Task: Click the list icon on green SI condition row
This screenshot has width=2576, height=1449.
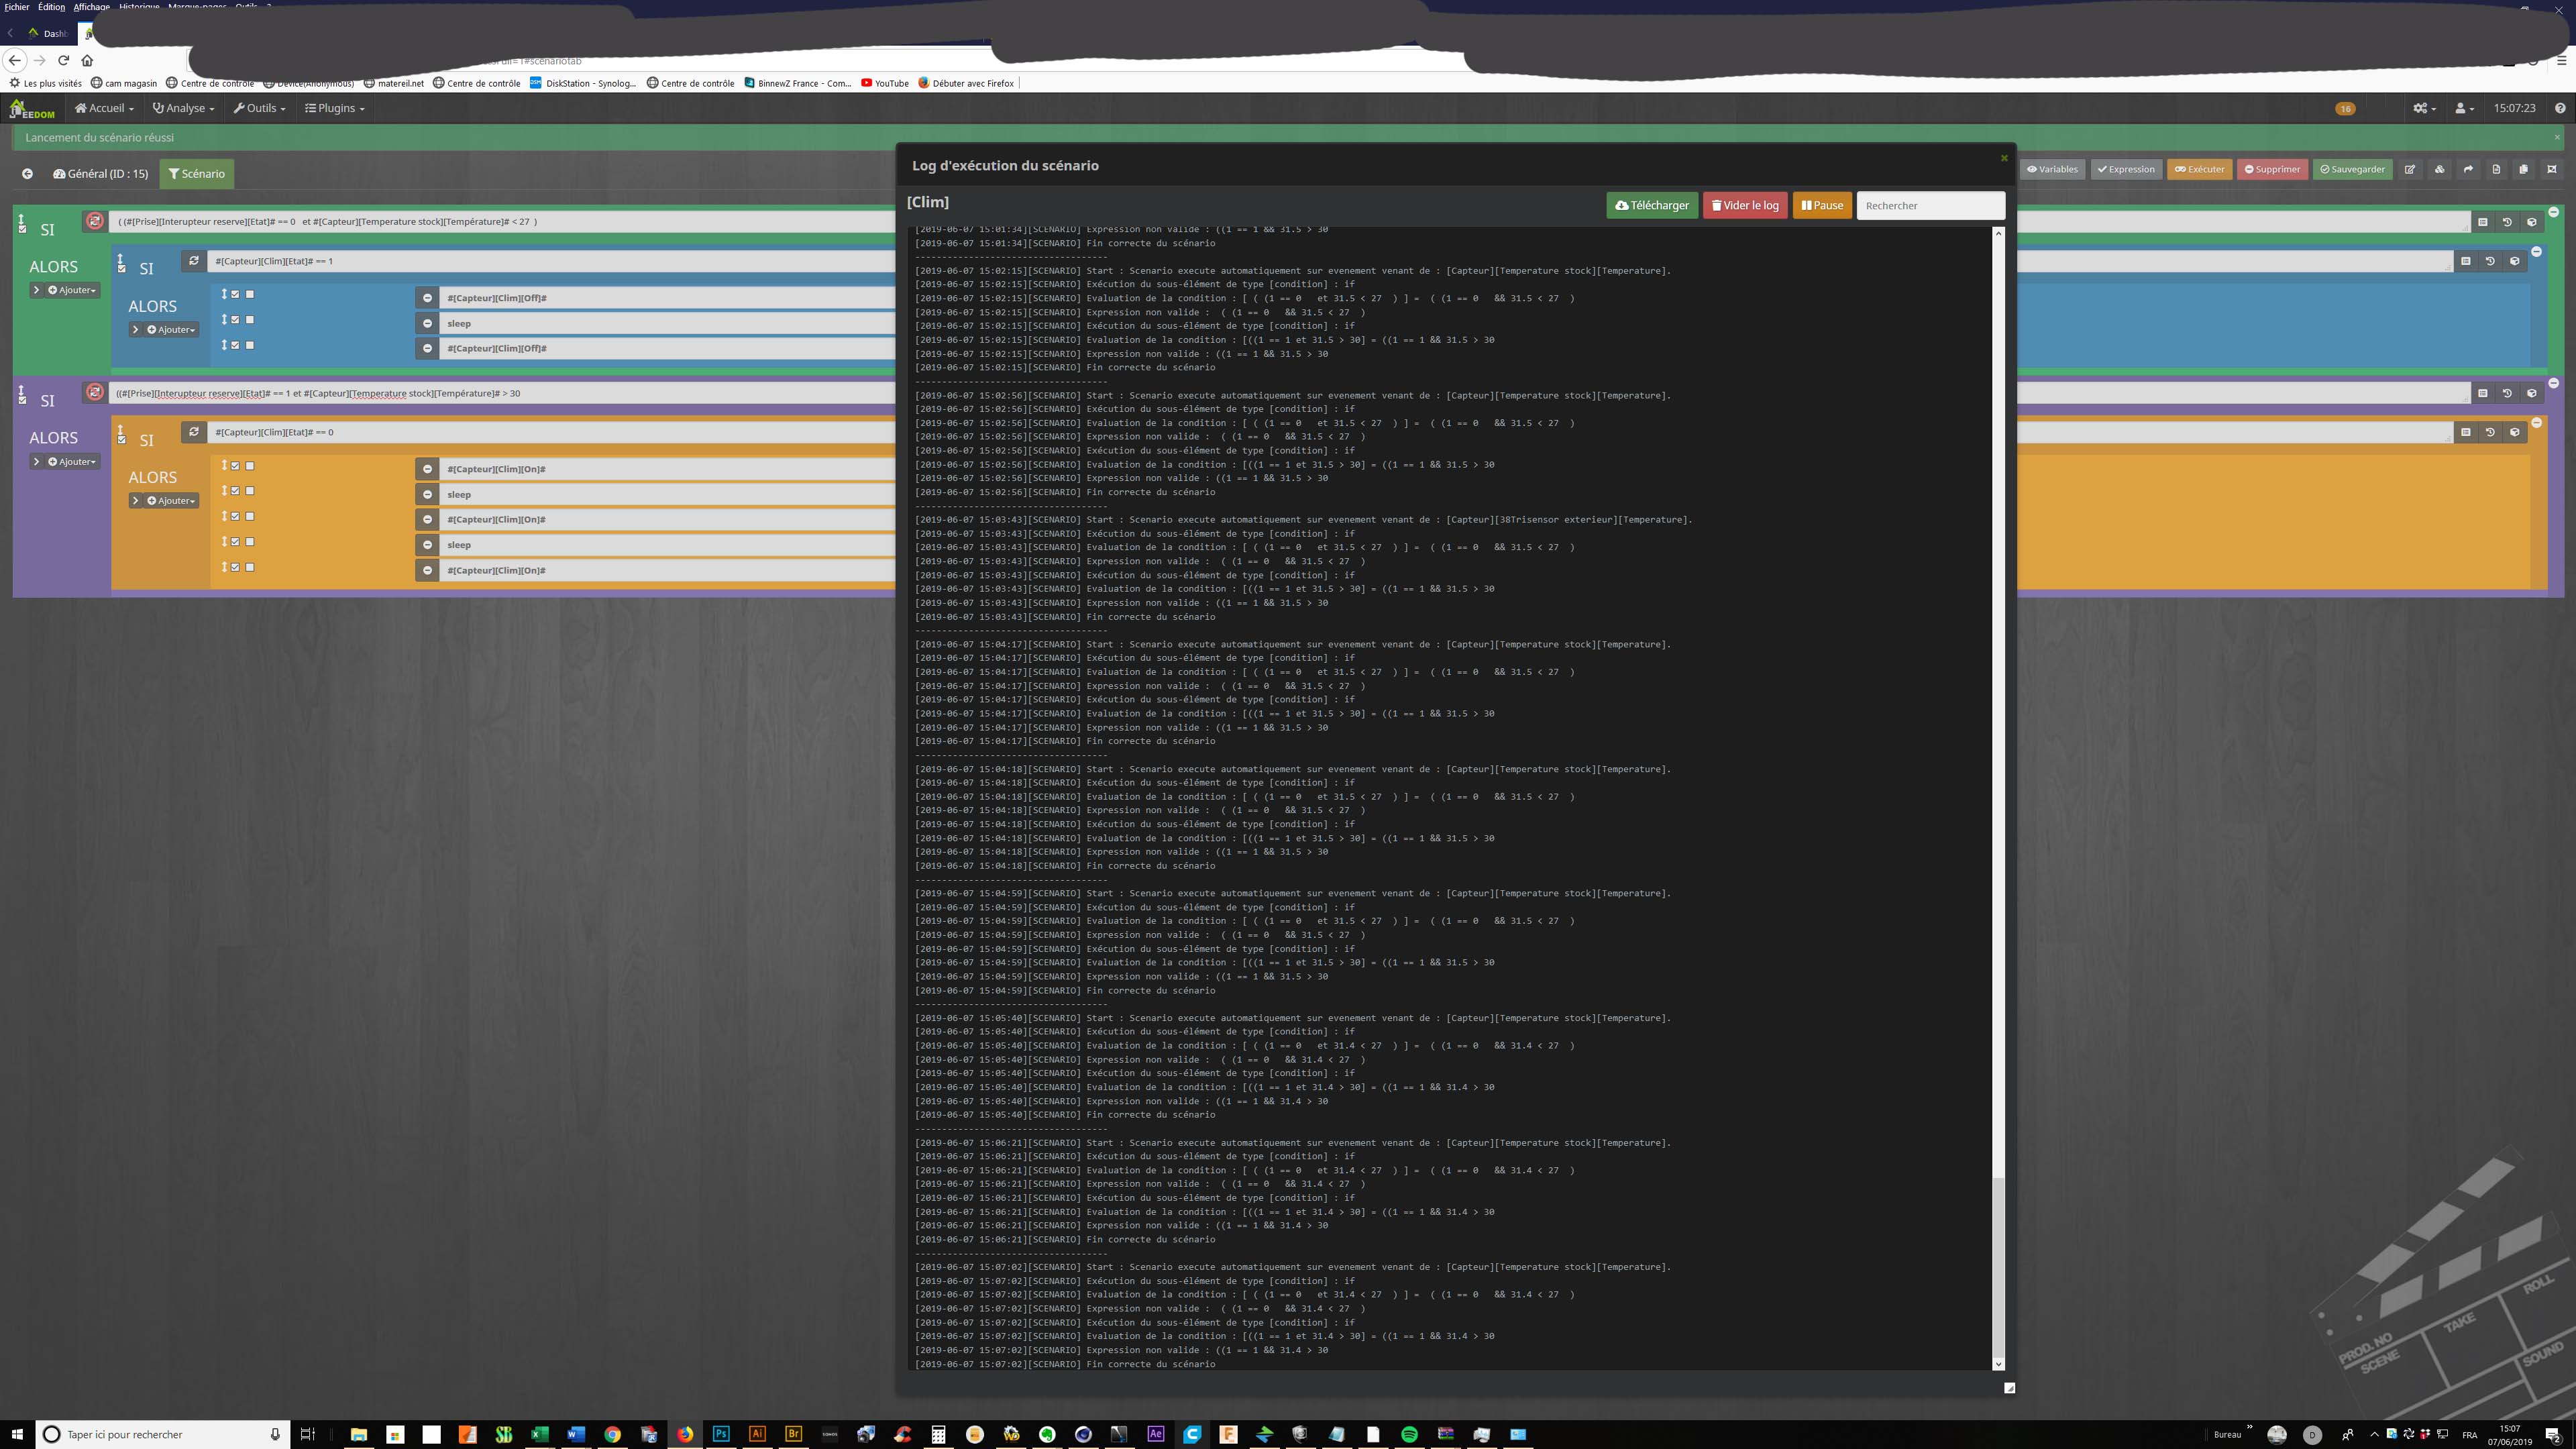Action: [2482, 222]
